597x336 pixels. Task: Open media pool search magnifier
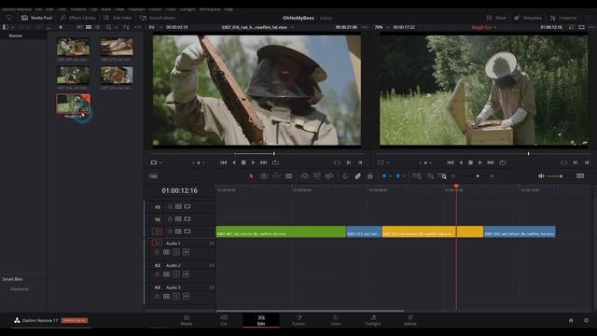click(x=109, y=27)
